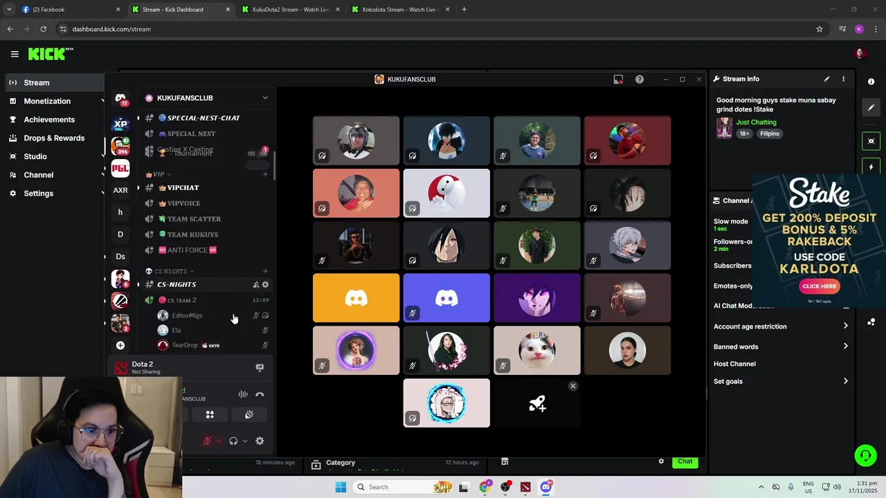The height and width of the screenshot is (498, 886).
Task: Open the AXR server in Discord
Action: 120,190
